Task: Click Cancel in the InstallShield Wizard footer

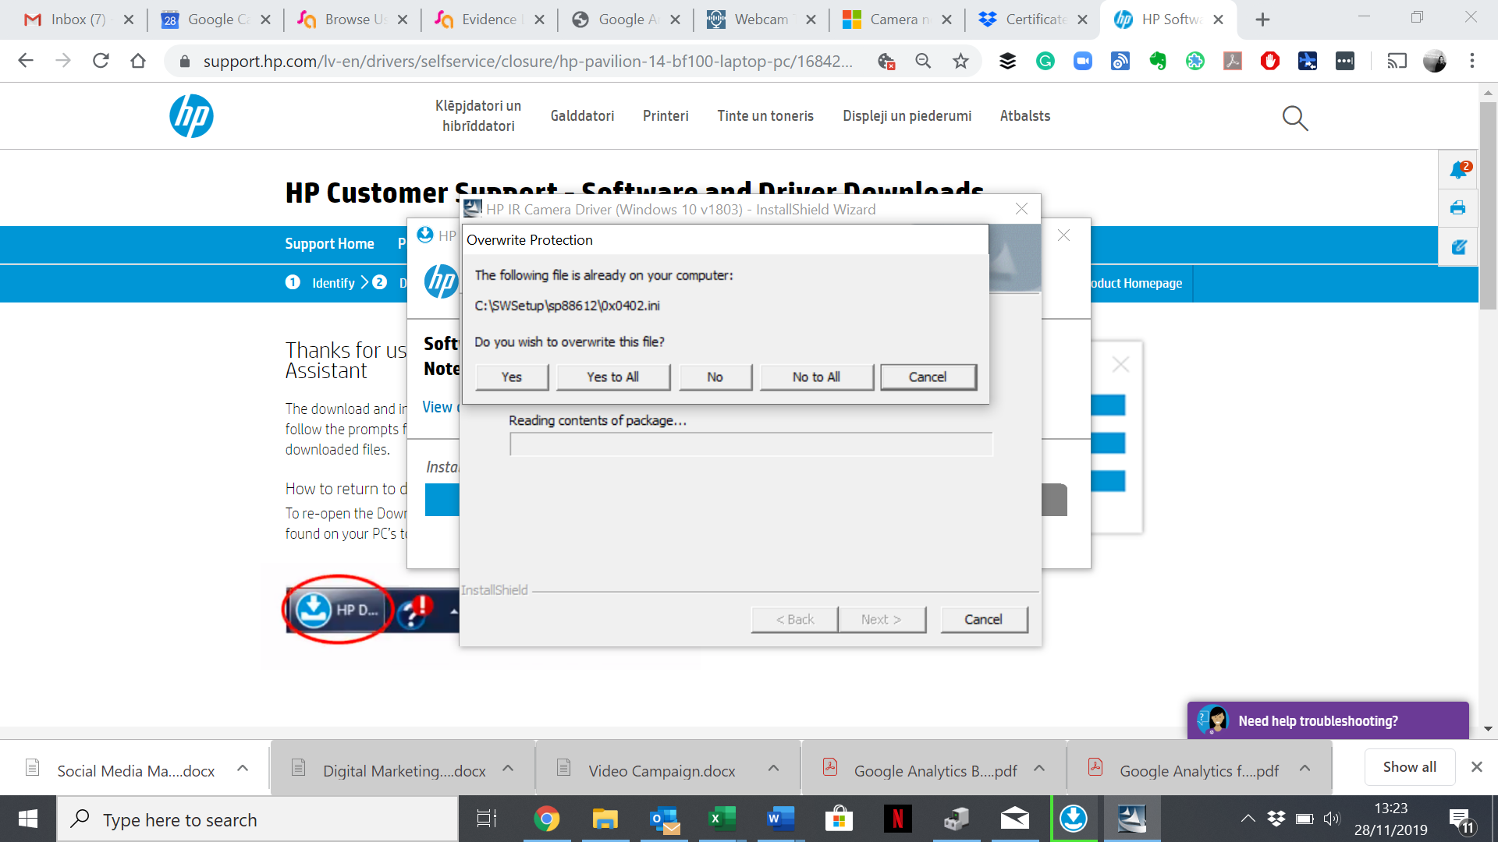Action: pyautogui.click(x=983, y=620)
